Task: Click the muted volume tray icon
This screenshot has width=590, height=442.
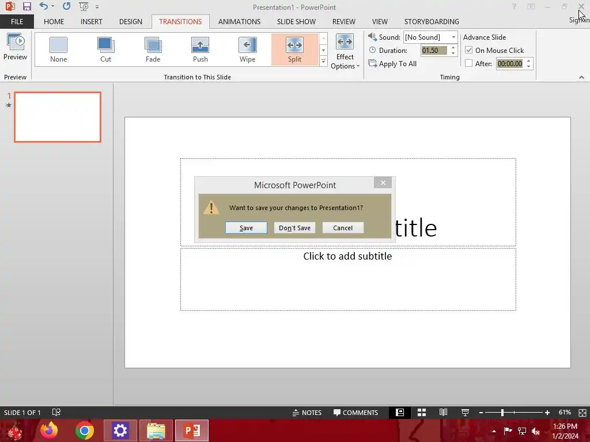Action: pyautogui.click(x=536, y=431)
